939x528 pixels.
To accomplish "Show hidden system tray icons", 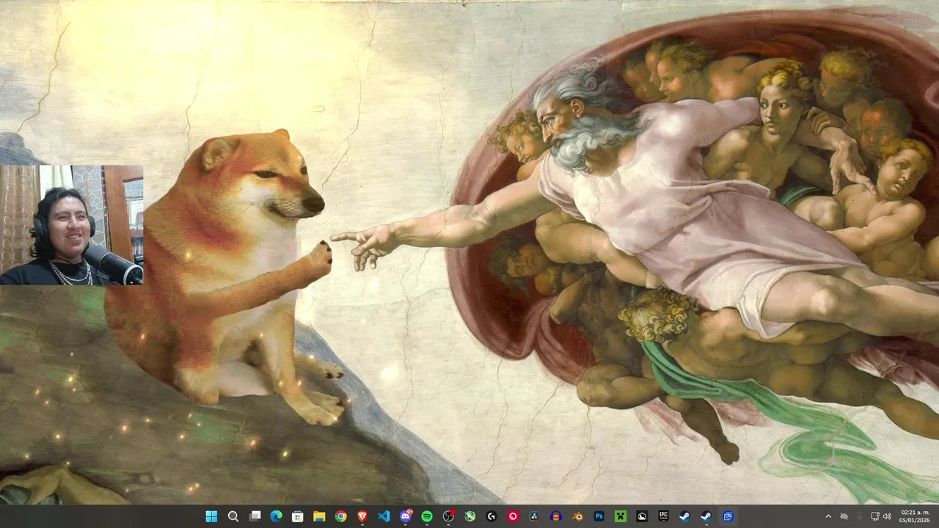I will (x=828, y=516).
